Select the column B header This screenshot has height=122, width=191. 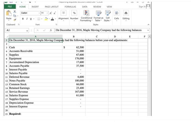(74, 37)
